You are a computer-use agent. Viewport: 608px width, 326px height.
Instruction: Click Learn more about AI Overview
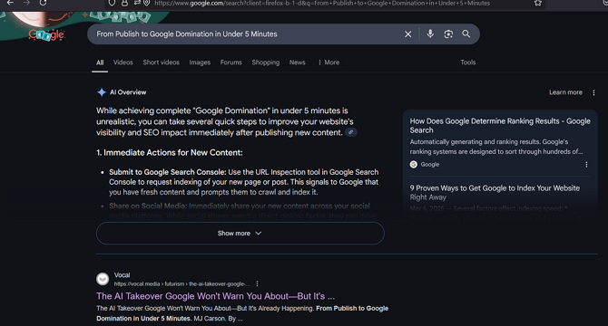[565, 92]
